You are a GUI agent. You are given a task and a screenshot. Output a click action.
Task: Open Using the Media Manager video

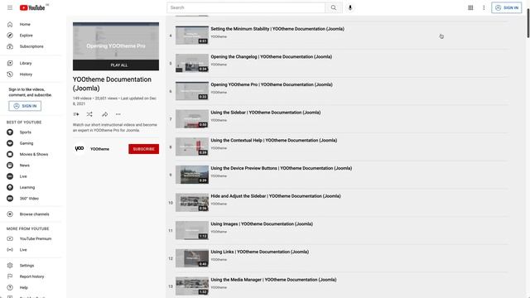273,280
